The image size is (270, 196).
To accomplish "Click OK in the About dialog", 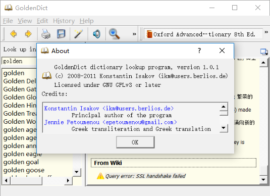I will [x=135, y=142].
